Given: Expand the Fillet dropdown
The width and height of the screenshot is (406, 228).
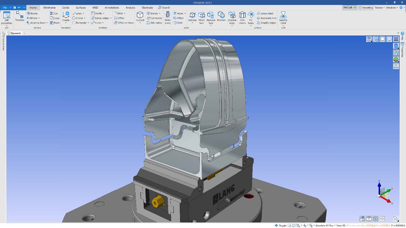Looking at the screenshot, I should 125,13.
